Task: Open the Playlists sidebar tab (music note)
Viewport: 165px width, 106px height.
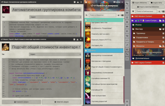Action: pos(127,45)
